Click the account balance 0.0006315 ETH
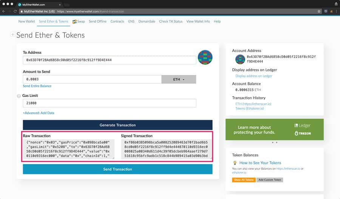The width and height of the screenshot is (340, 199). click(248, 90)
